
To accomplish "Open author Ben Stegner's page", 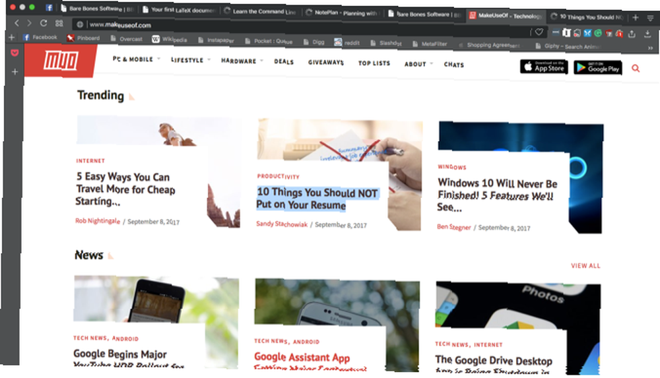I will click(x=454, y=227).
